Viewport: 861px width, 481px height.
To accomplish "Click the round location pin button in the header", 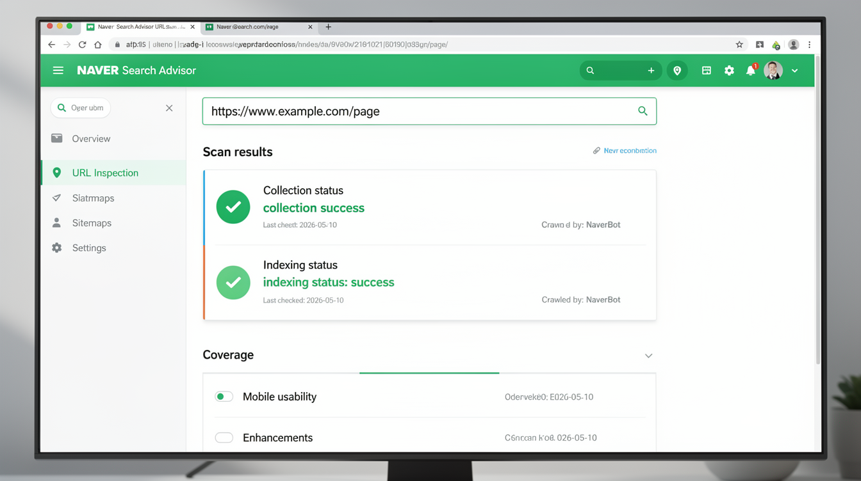I will [677, 70].
